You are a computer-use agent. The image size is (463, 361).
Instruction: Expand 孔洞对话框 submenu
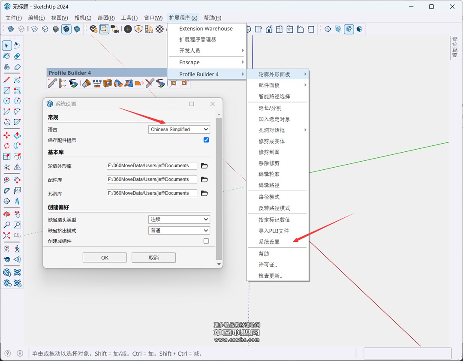pyautogui.click(x=278, y=130)
